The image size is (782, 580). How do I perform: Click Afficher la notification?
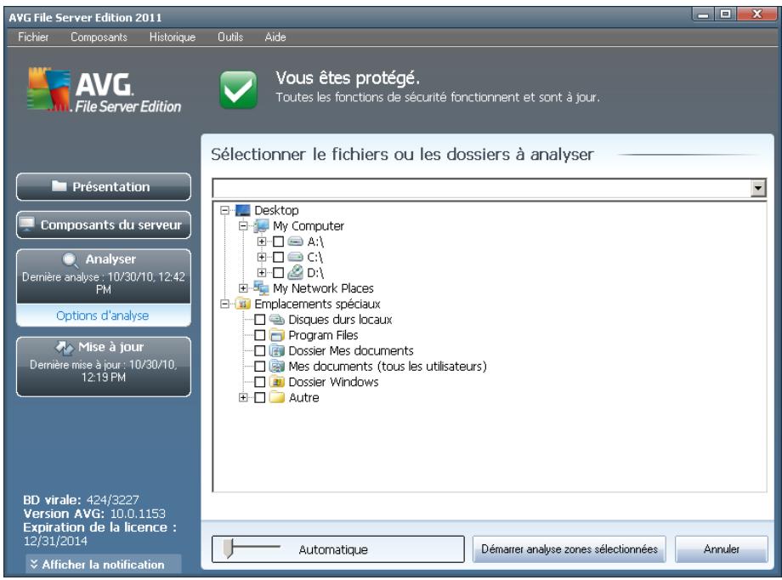[103, 565]
